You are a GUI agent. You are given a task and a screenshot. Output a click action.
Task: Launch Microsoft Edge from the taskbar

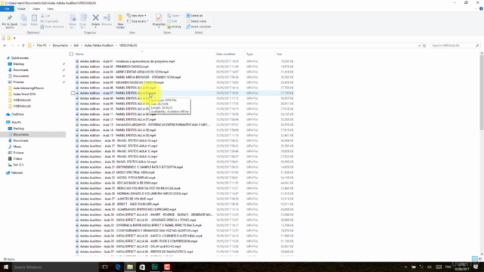pos(118,267)
